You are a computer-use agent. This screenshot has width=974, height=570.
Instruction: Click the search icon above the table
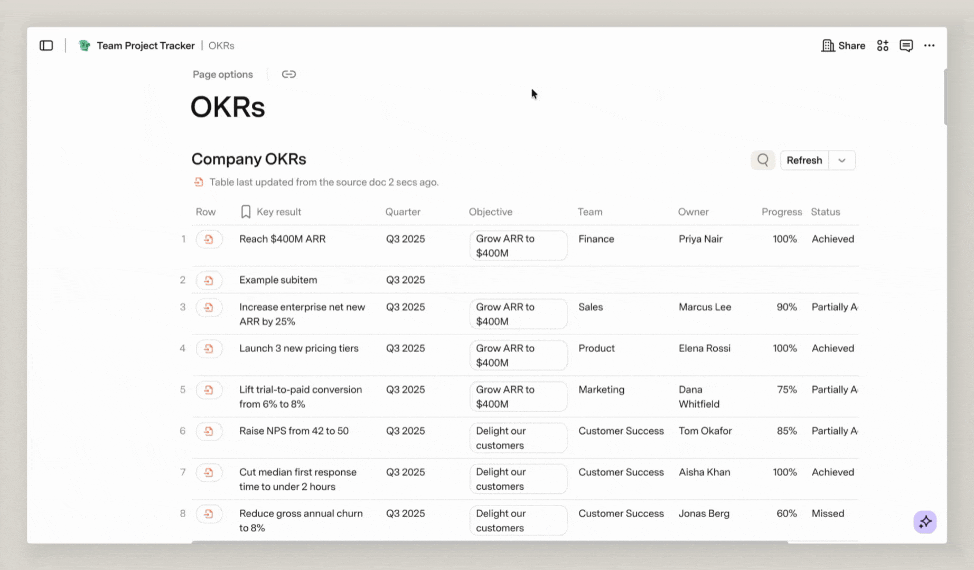763,160
